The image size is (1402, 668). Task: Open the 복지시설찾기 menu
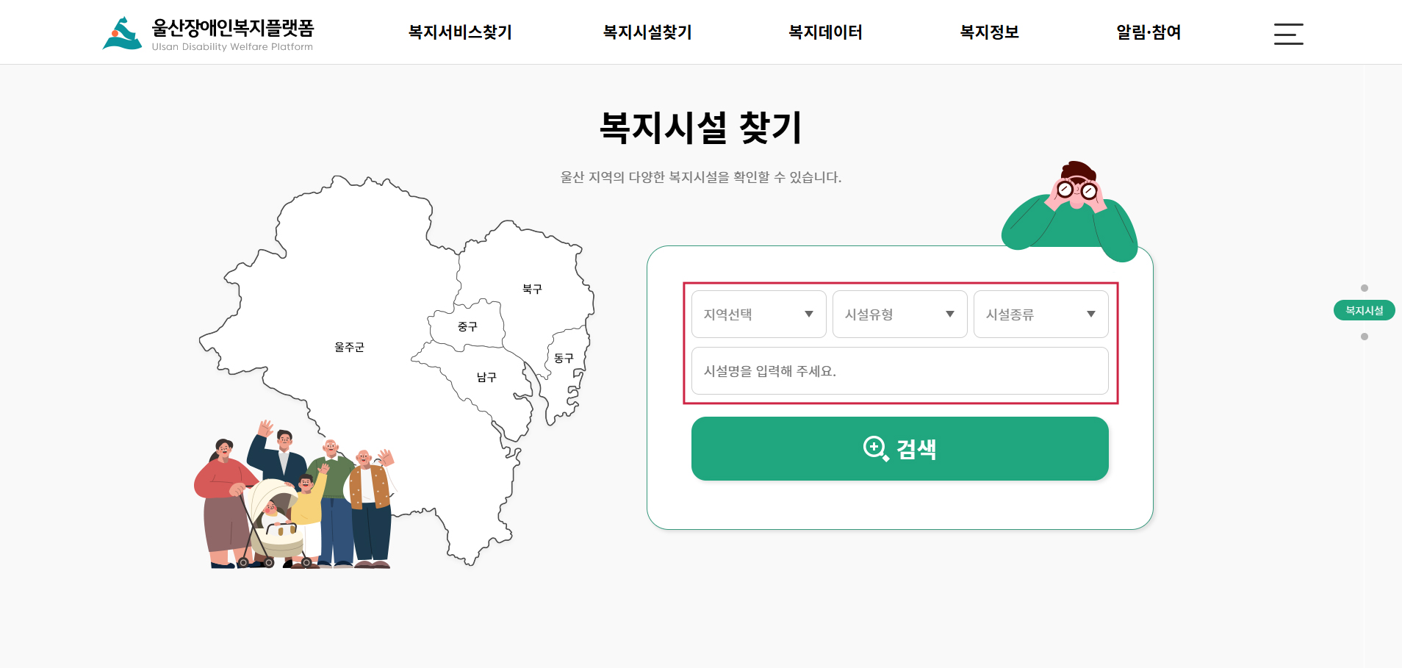click(x=647, y=32)
